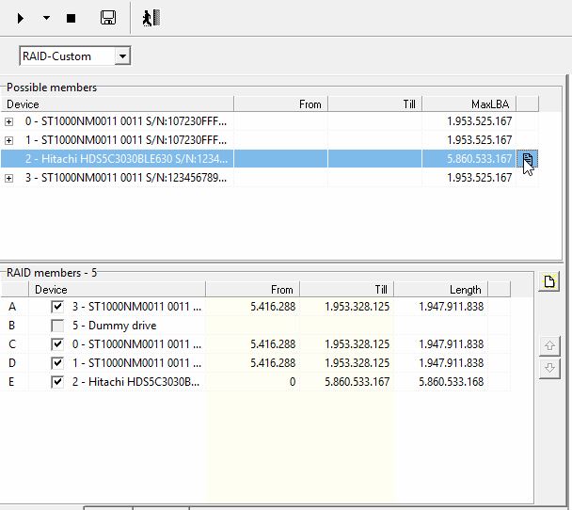Screen dimensions: 572x510
Task: Uncheck member D drive 1 checkbox
Action: 58,363
